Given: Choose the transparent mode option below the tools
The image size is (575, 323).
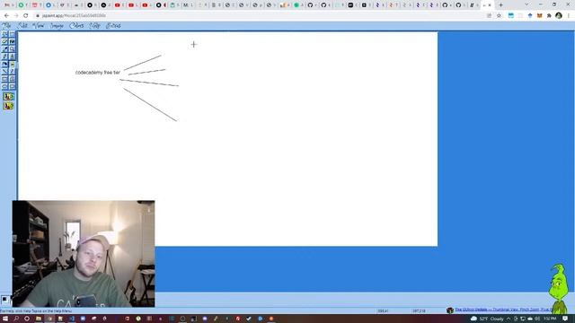Looking at the screenshot, I should point(8,106).
